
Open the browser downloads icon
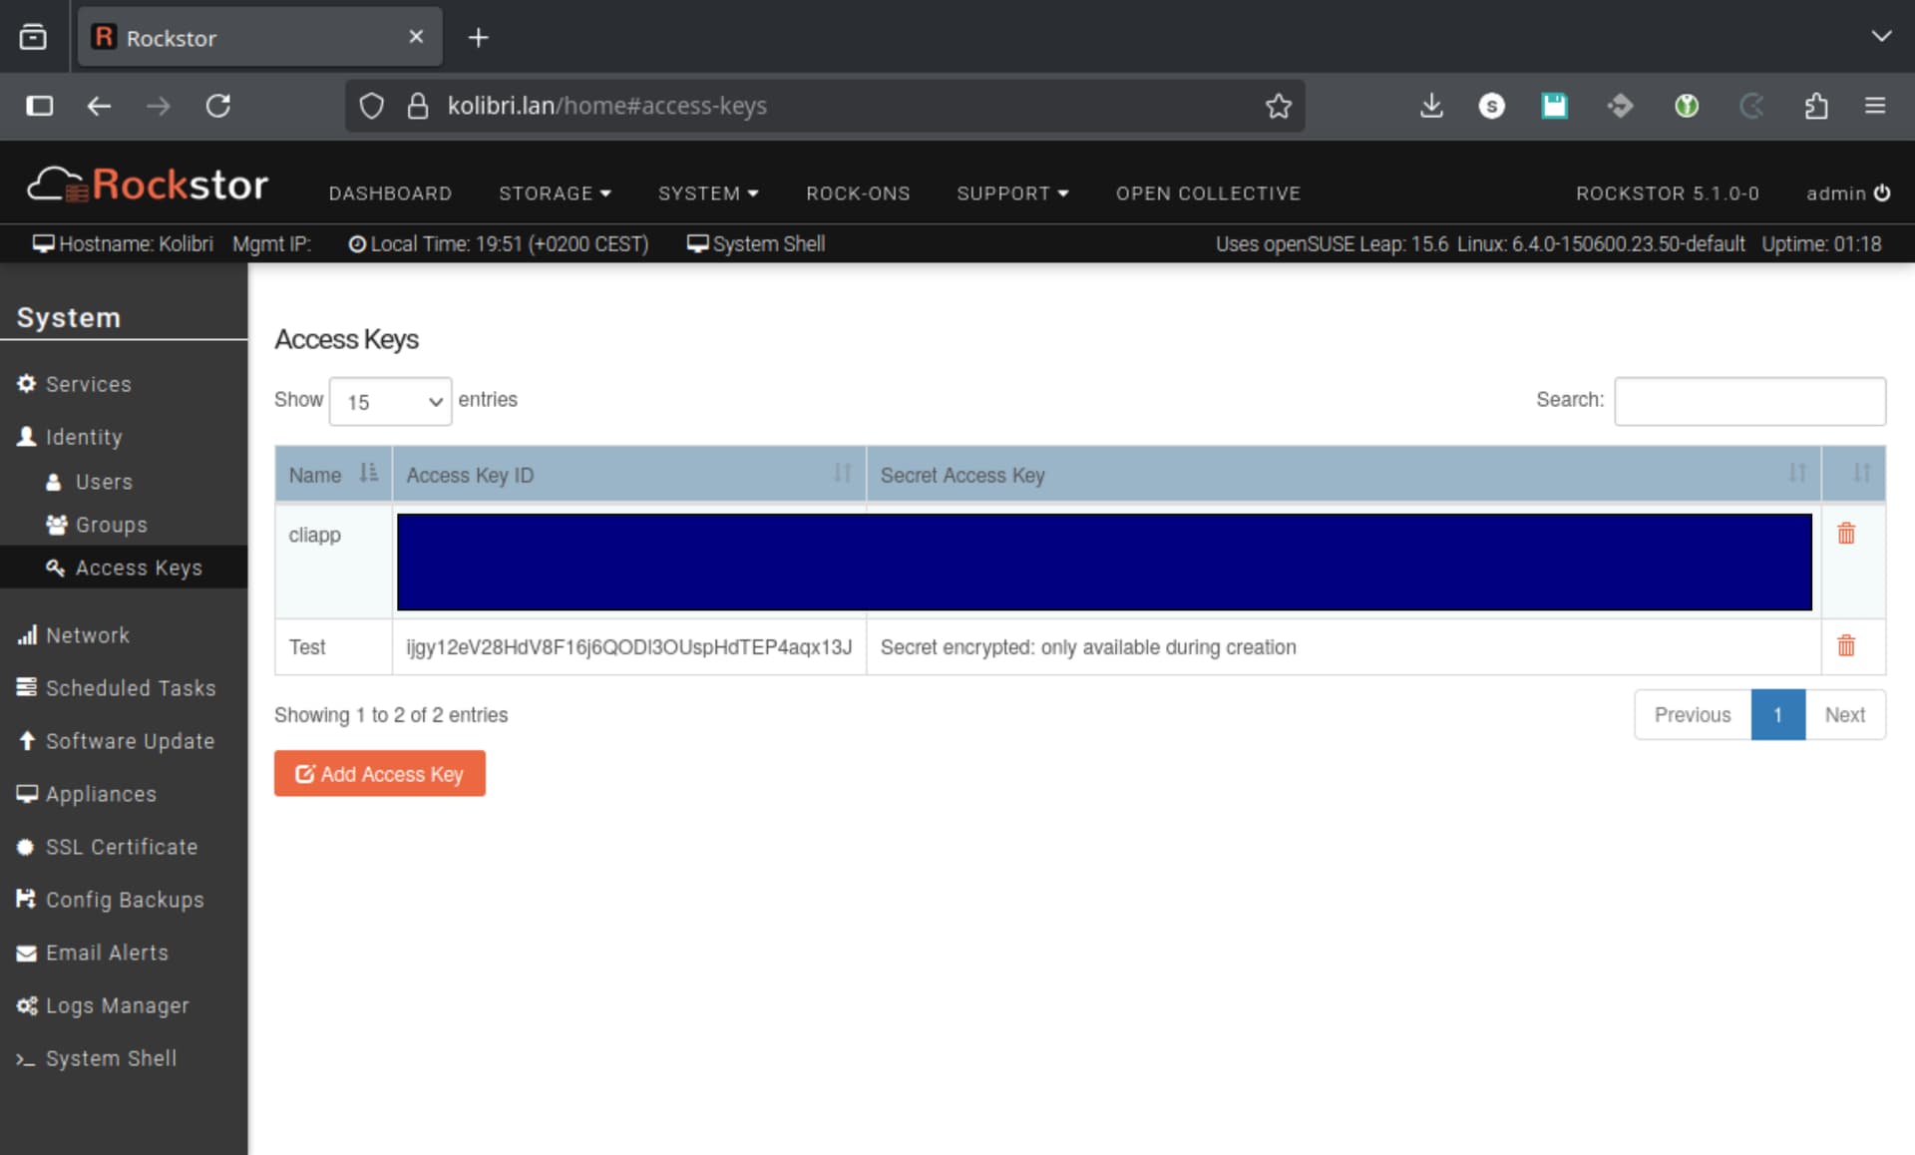click(1431, 106)
